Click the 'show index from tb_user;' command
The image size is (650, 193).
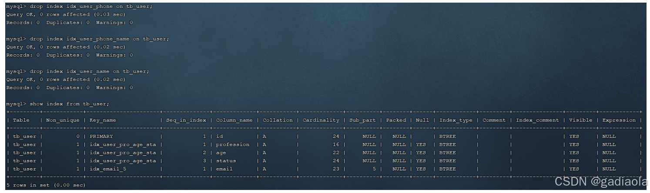69,104
